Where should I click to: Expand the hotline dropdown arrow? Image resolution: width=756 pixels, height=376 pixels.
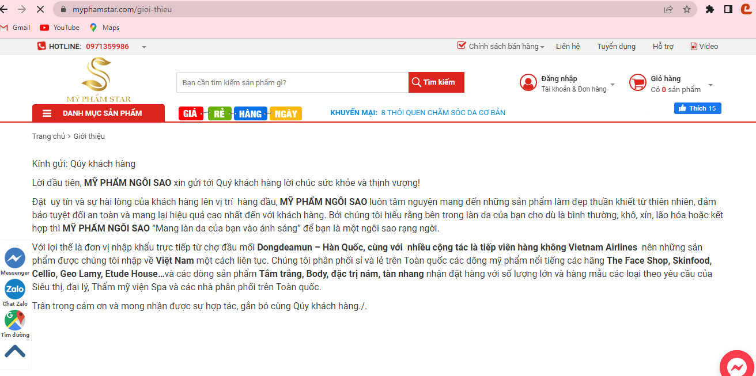coord(143,47)
